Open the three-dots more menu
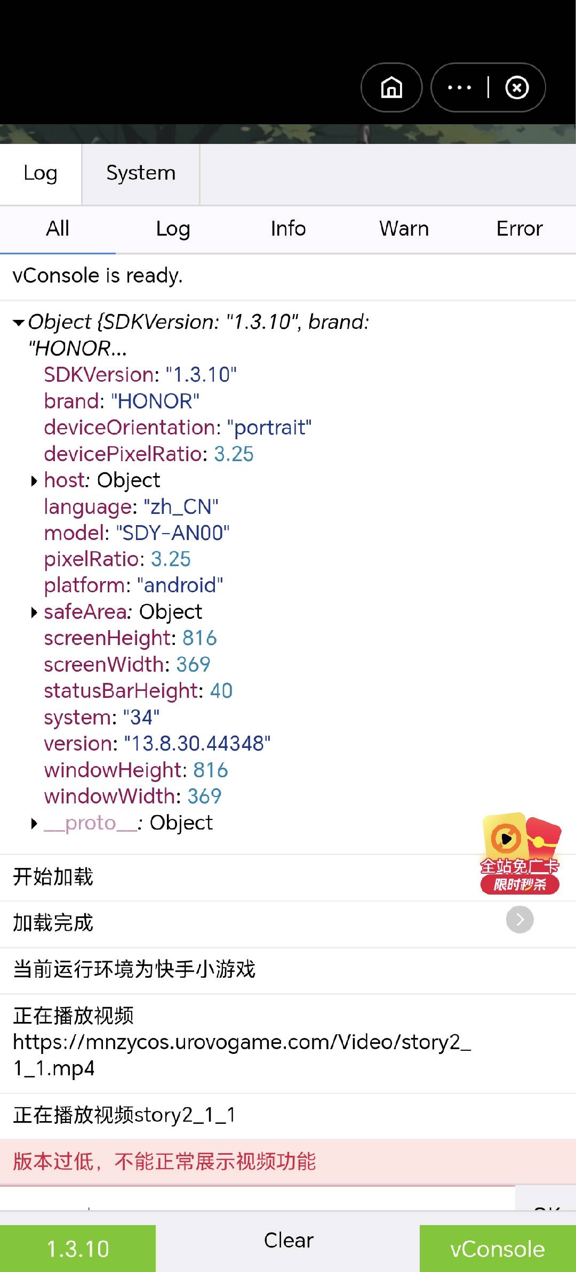The width and height of the screenshot is (576, 1272). click(459, 87)
